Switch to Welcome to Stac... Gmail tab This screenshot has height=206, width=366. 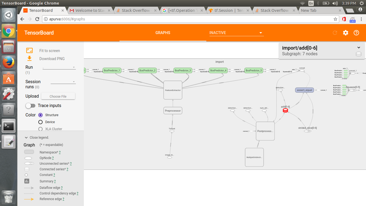pyautogui.click(x=90, y=10)
